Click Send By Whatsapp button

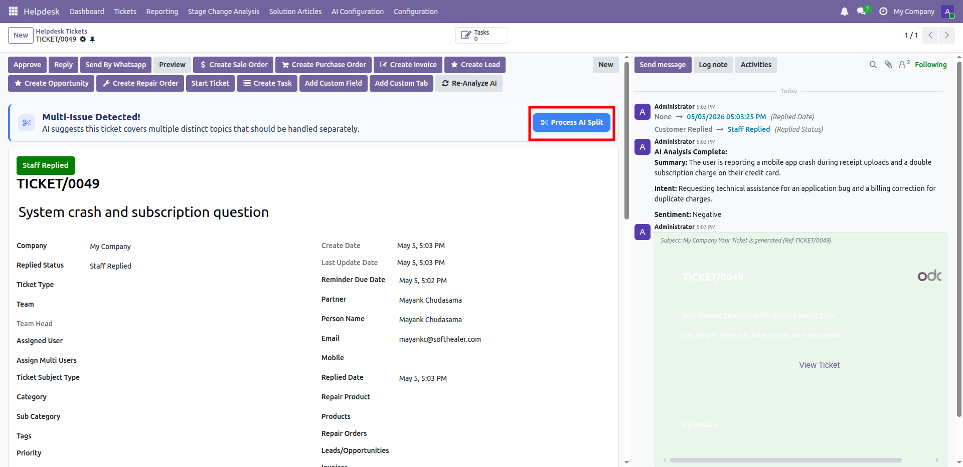pos(116,65)
